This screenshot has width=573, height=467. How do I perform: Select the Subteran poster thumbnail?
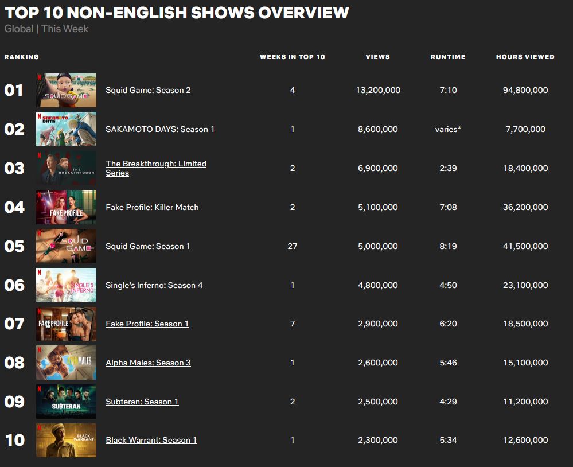[66, 402]
